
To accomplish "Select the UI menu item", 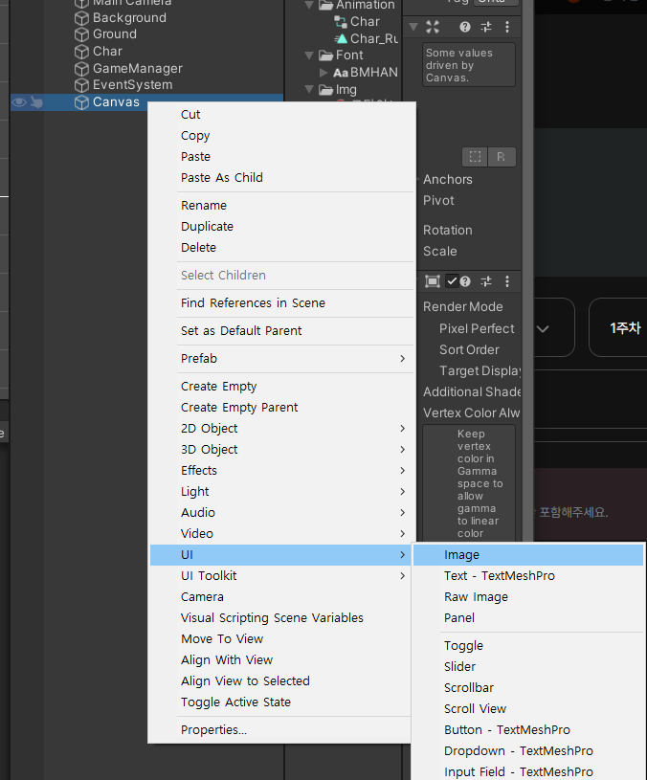I will [282, 555].
